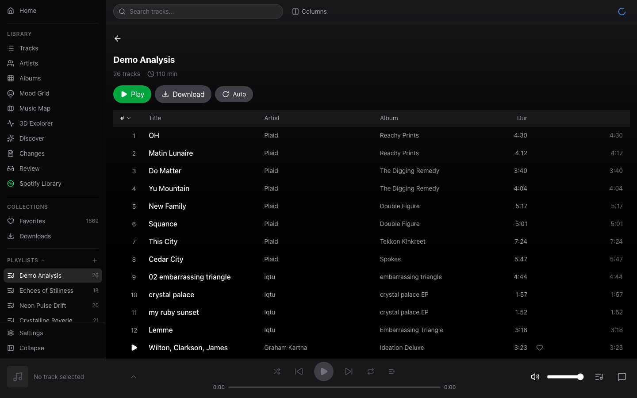Collapse the Playlists section chevron

(43, 260)
